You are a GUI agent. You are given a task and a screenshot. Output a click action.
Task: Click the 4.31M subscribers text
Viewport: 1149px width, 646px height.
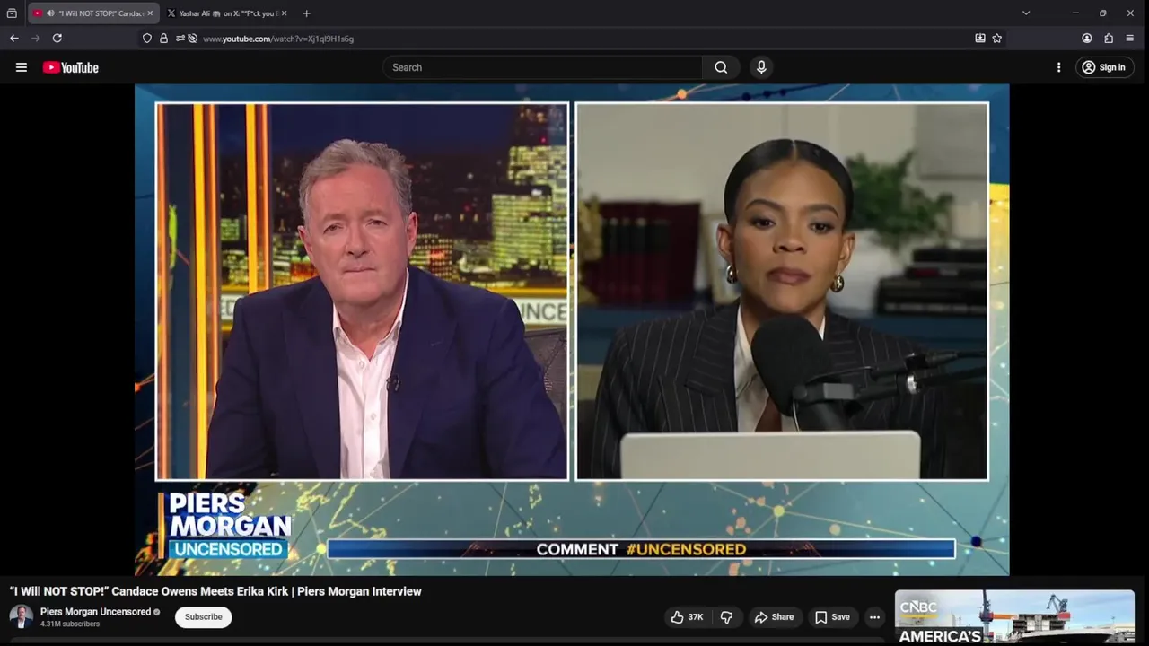click(x=70, y=624)
